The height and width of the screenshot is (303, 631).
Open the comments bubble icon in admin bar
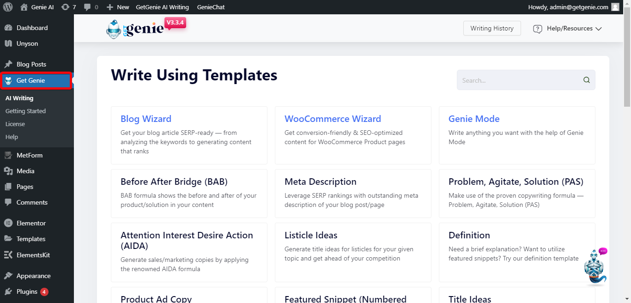pos(87,7)
